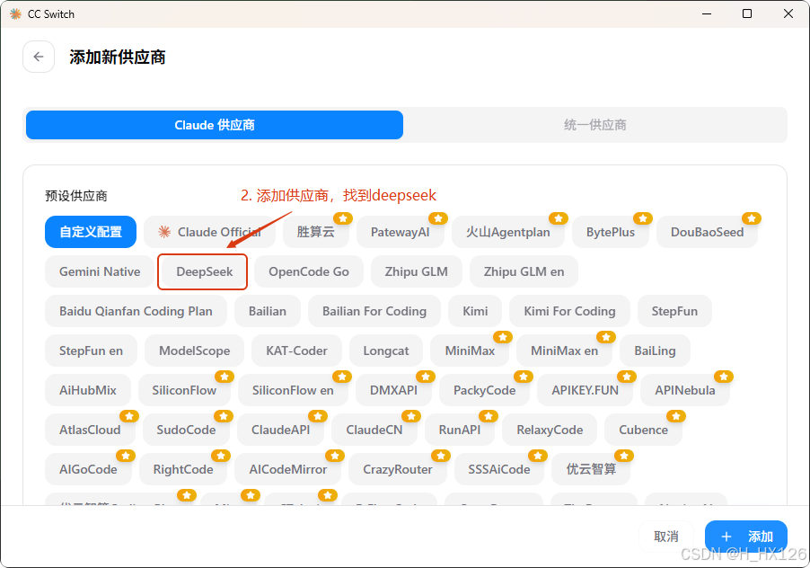Select the ClaudeAPI provider
810x568 pixels.
280,430
